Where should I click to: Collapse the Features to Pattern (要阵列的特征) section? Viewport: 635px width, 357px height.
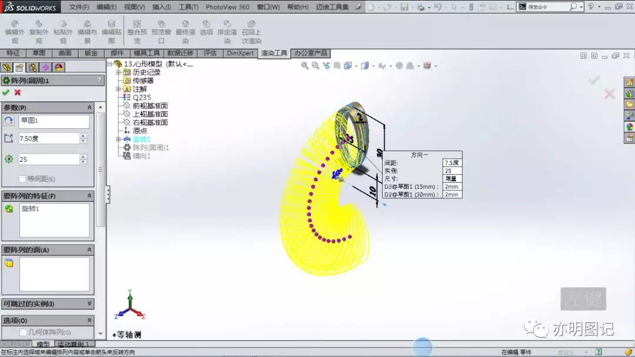(89, 196)
